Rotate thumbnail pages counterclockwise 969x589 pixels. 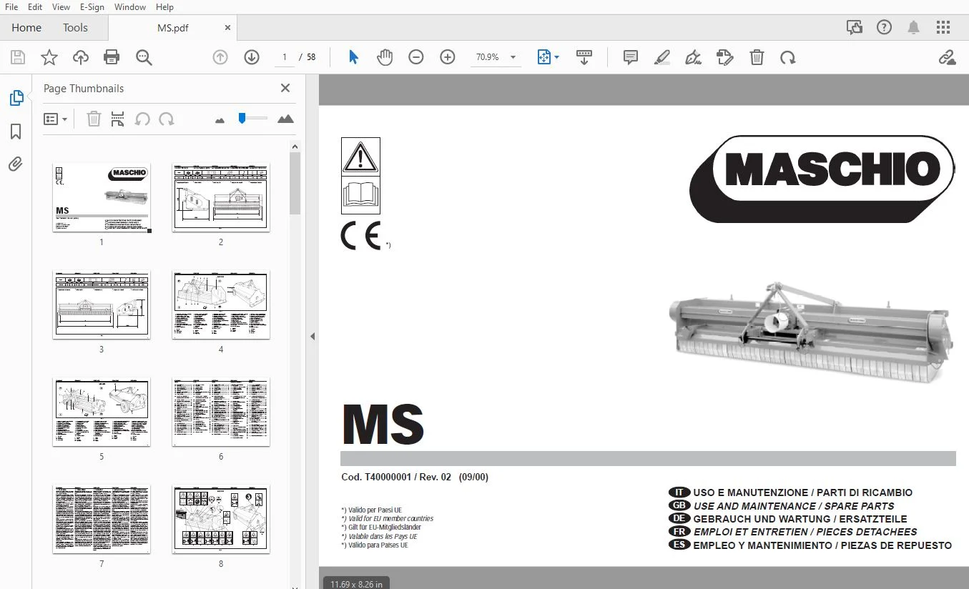pos(142,119)
